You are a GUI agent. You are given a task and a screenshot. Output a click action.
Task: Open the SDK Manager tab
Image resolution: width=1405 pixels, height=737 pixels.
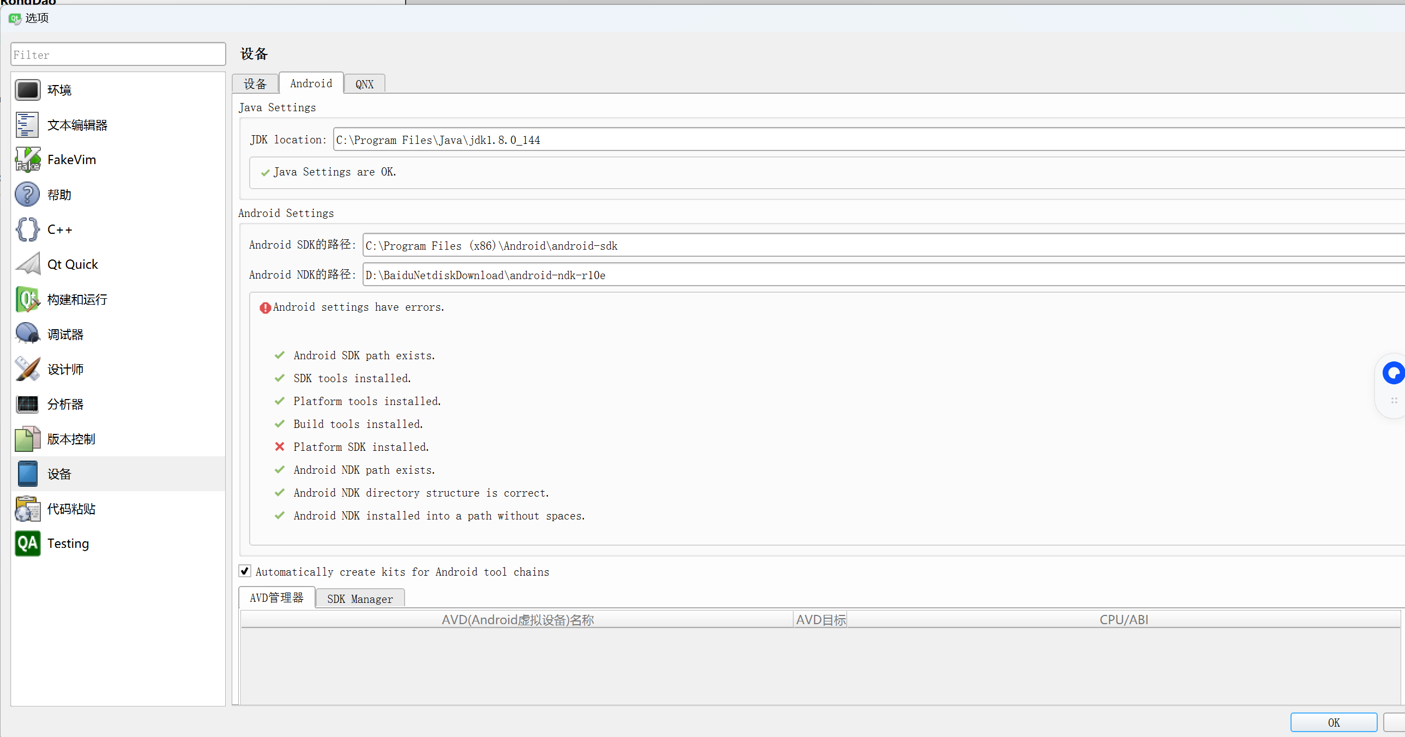click(x=359, y=599)
